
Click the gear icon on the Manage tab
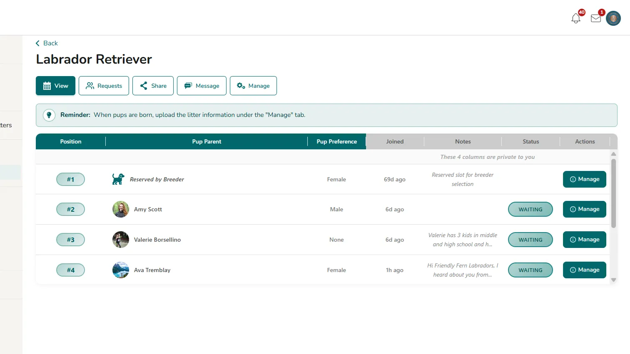(241, 86)
